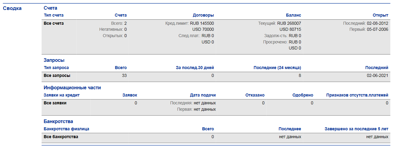This screenshot has height=149, width=395.
Task: Select the Одобрено column header
Action: point(303,95)
